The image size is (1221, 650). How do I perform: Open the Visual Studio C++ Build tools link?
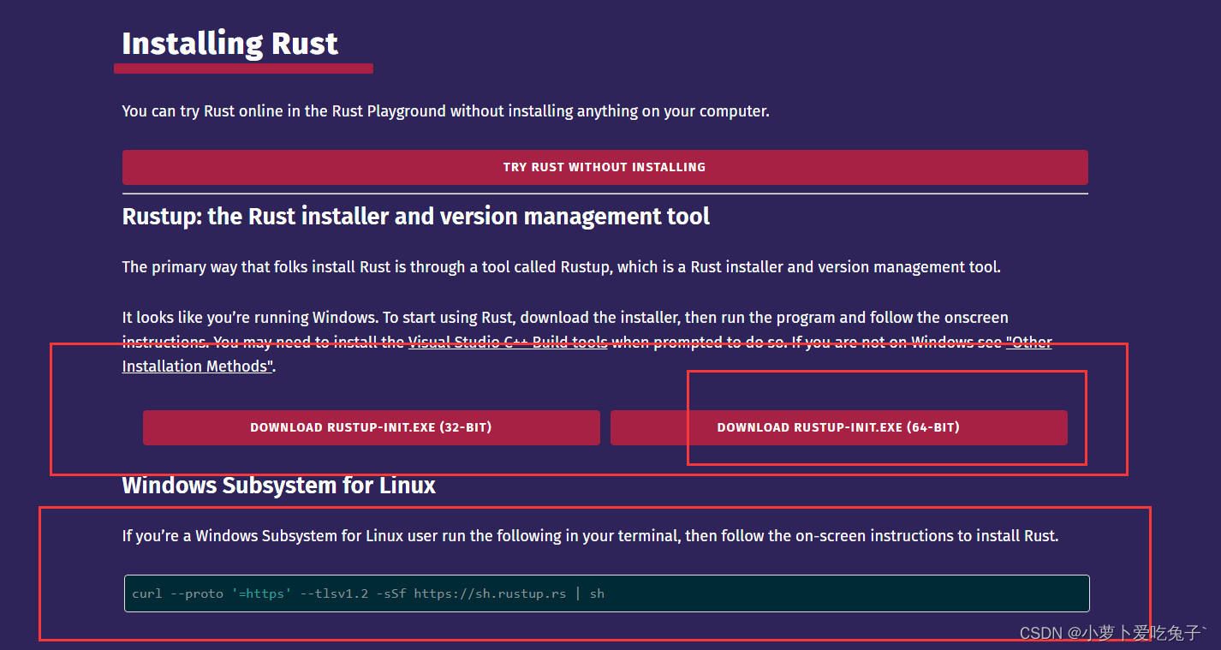(508, 342)
